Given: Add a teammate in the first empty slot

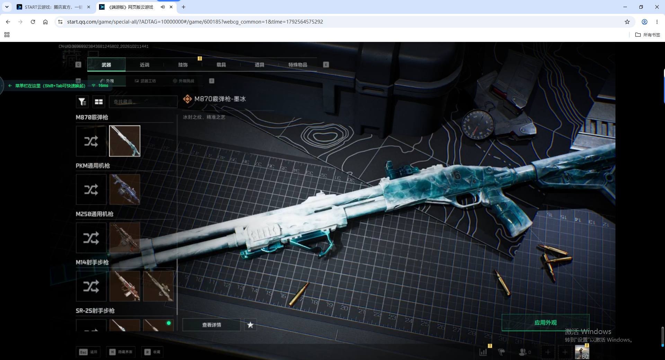Looking at the screenshot, I should (x=548, y=352).
